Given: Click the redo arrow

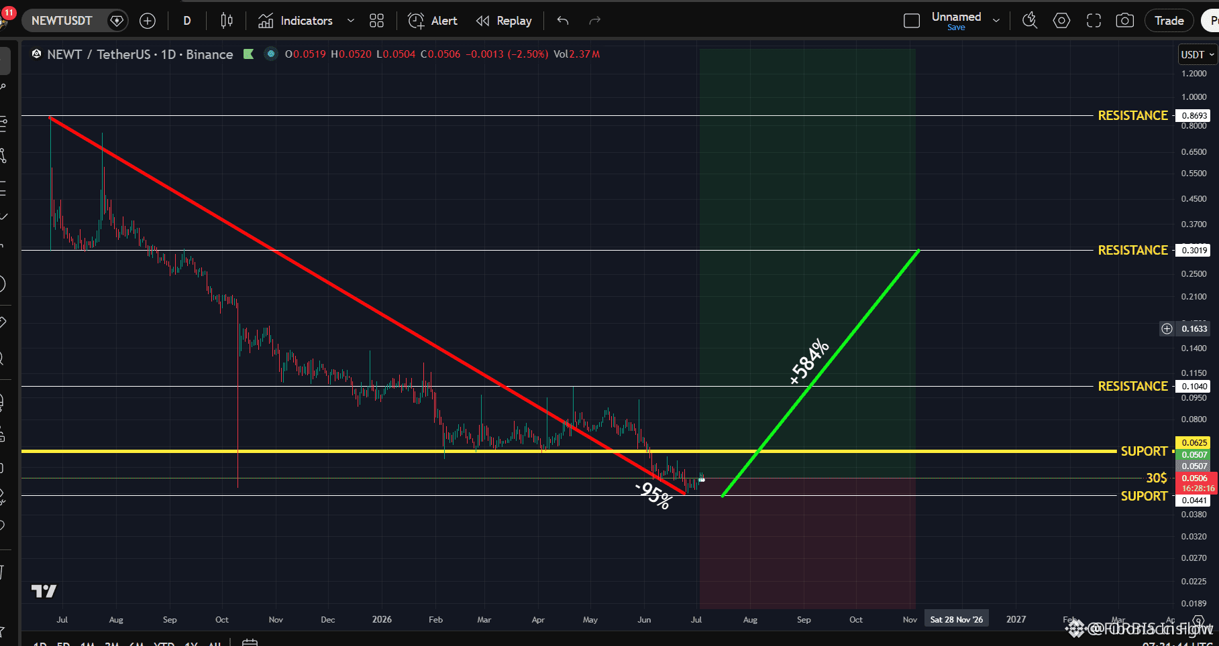Looking at the screenshot, I should pyautogui.click(x=594, y=21).
